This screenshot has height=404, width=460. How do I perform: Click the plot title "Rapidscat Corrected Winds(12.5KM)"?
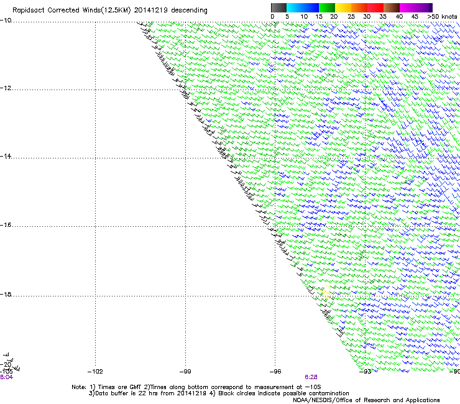click(x=71, y=11)
